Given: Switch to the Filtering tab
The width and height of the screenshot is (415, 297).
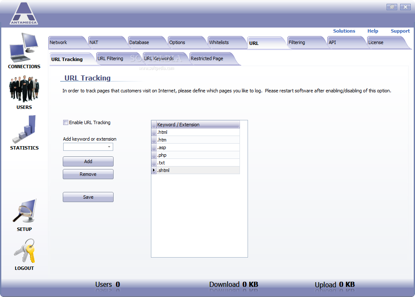Looking at the screenshot, I should pos(306,42).
